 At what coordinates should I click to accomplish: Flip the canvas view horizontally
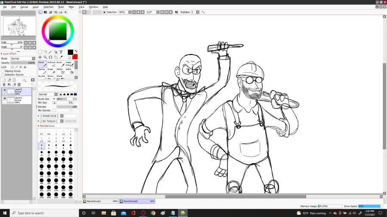[x=176, y=12]
